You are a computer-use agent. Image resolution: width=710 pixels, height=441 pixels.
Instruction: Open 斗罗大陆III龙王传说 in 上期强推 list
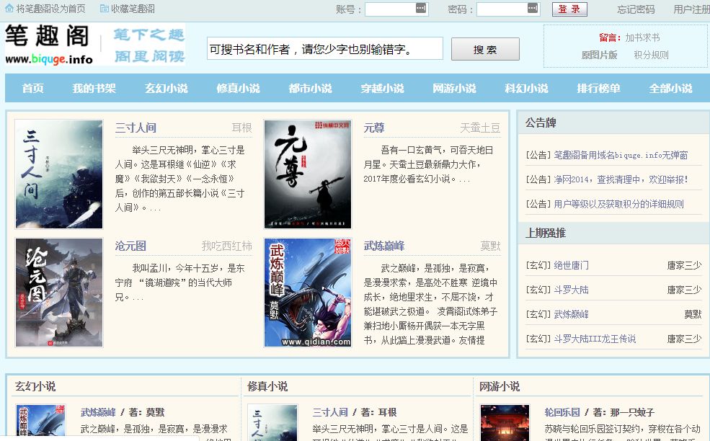pos(595,339)
